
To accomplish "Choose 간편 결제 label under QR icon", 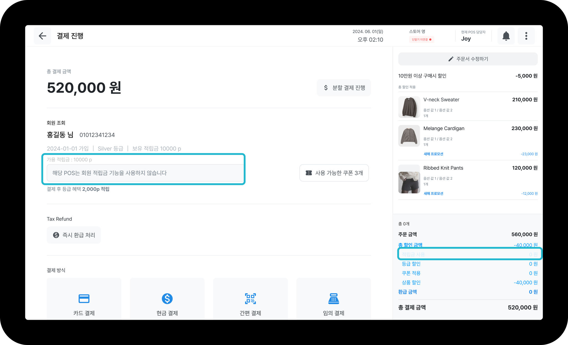I will pos(250,313).
